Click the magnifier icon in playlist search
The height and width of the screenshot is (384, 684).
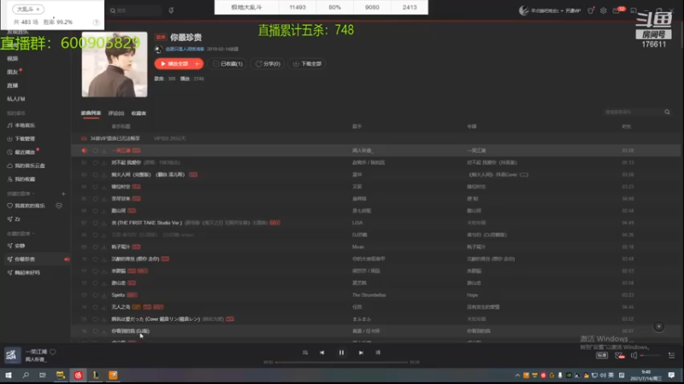(667, 113)
